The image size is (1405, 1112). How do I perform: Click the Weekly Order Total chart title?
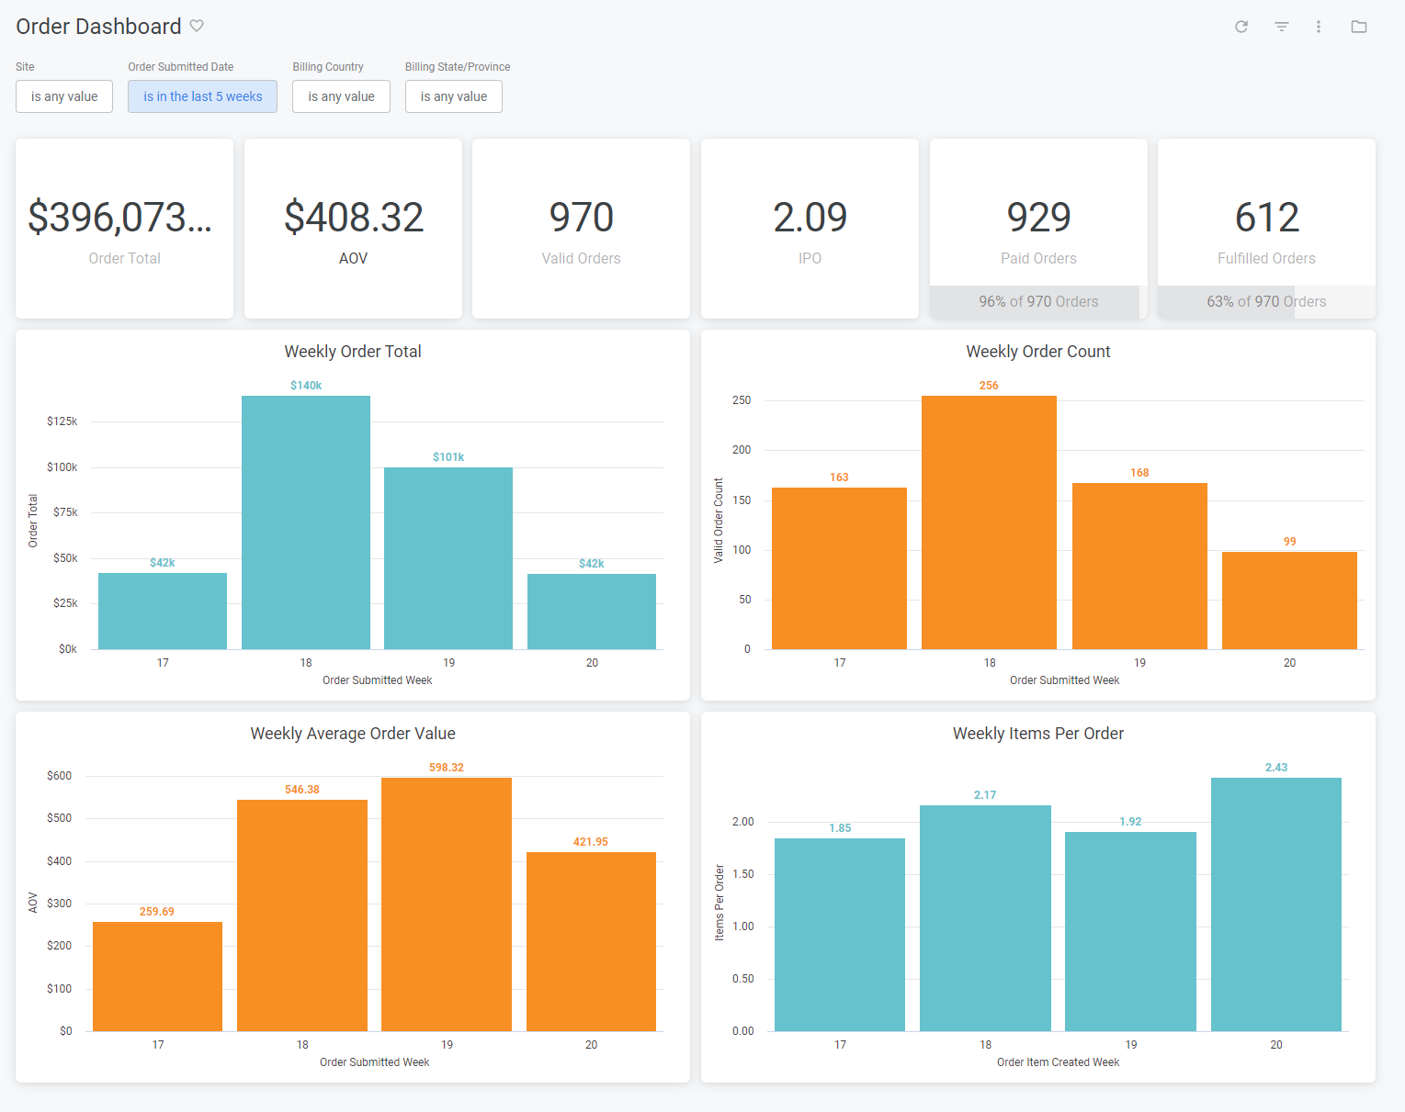[x=352, y=351]
